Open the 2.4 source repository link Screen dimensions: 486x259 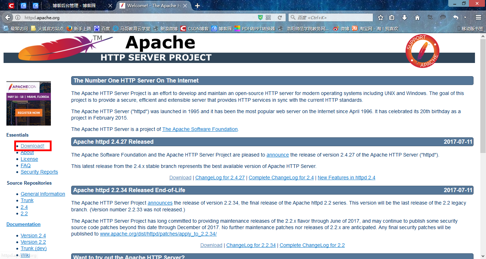[x=24, y=207]
